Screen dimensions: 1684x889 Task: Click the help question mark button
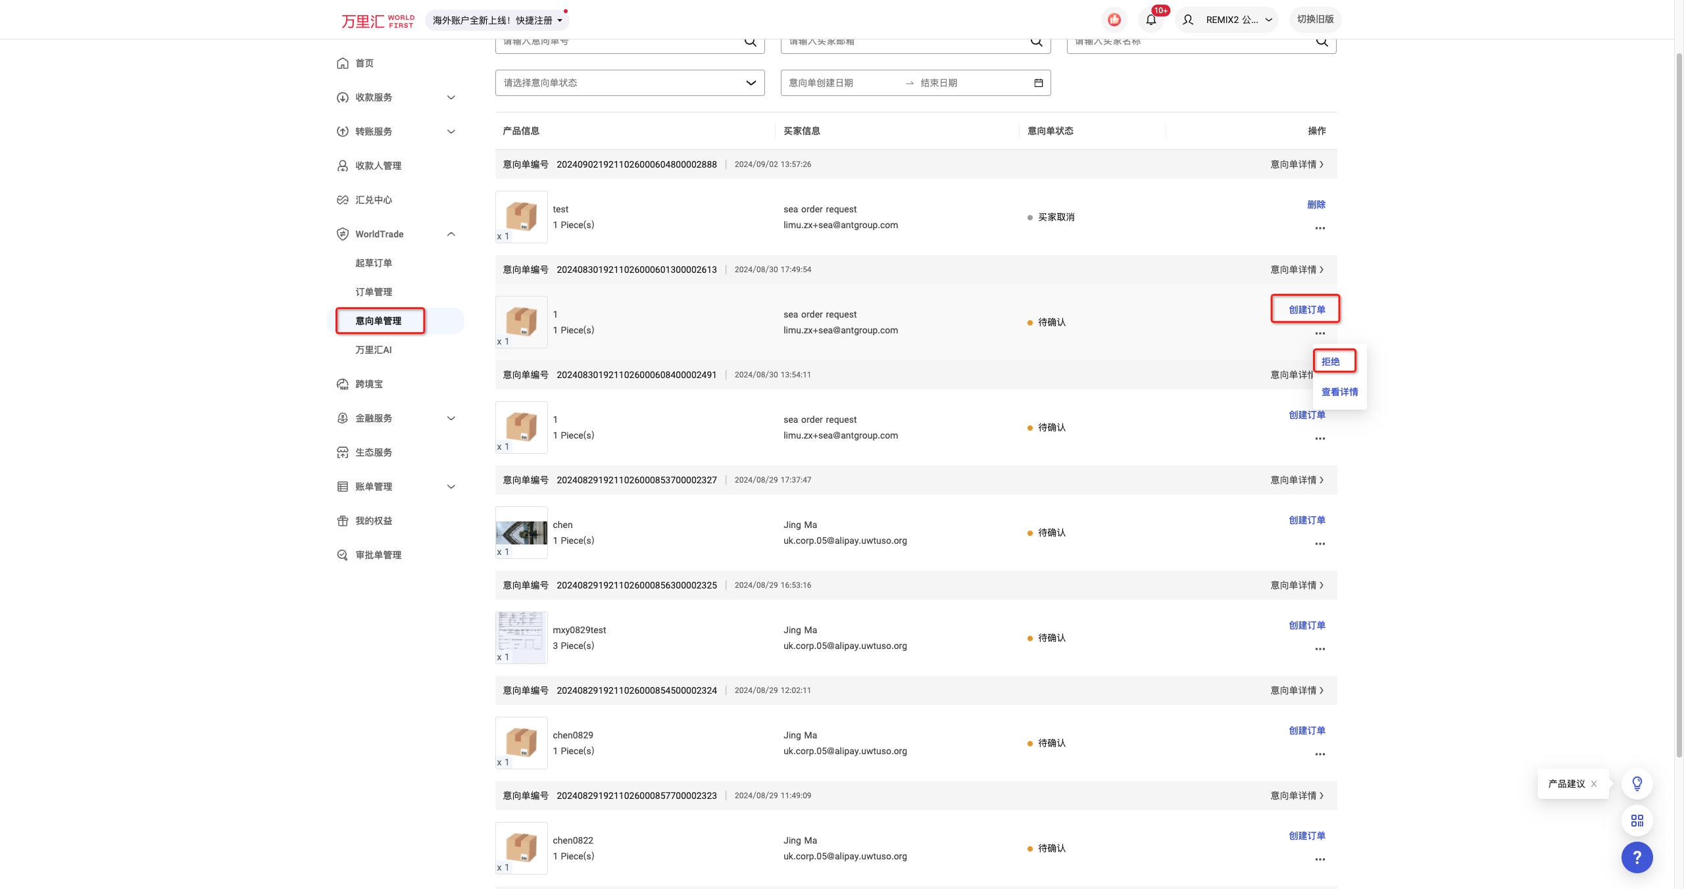tap(1637, 857)
